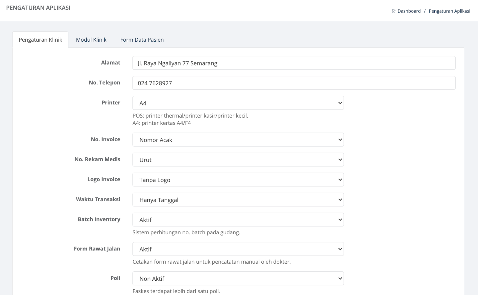Expand the Batch Inventory dropdown
478x295 pixels.
pos(238,220)
